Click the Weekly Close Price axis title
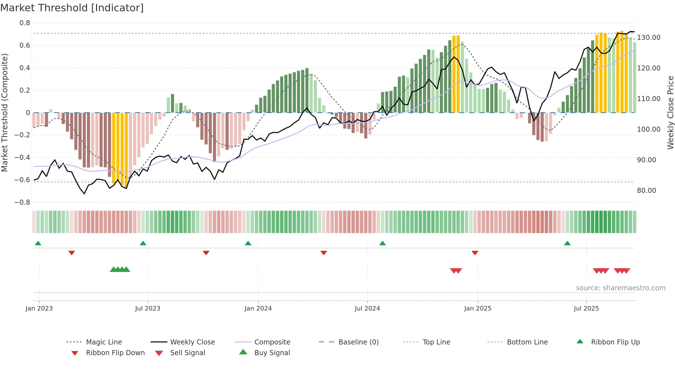 coord(670,112)
